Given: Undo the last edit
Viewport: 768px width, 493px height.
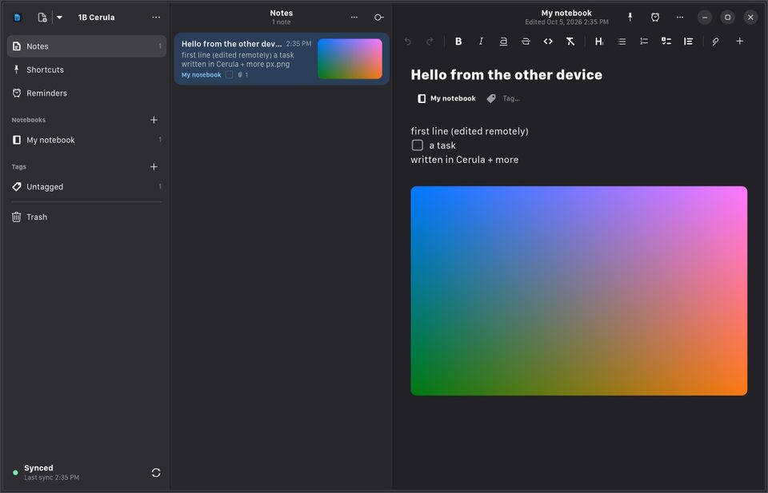Looking at the screenshot, I should [407, 42].
